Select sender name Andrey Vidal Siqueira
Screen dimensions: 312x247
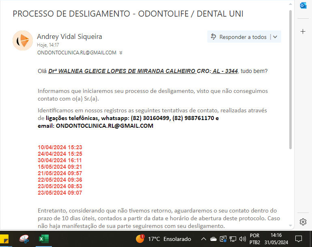(x=69, y=37)
